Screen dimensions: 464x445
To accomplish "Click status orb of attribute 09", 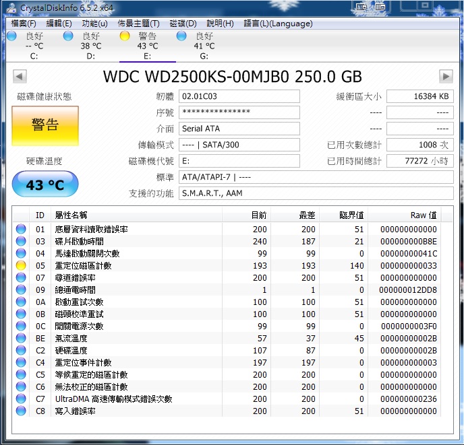I will click(21, 289).
